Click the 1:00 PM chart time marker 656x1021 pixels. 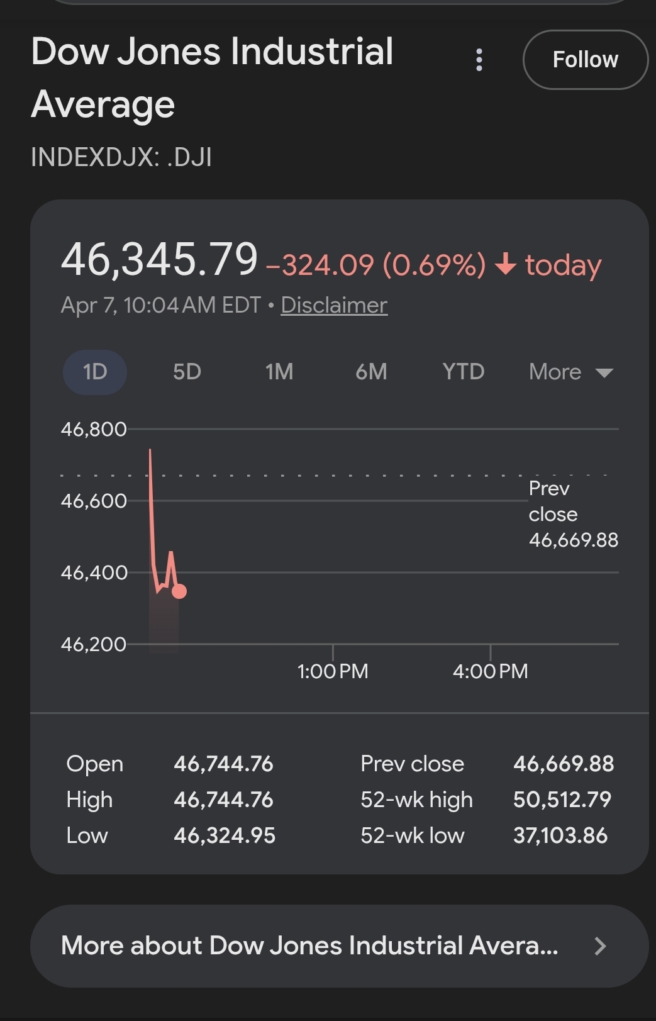333,671
